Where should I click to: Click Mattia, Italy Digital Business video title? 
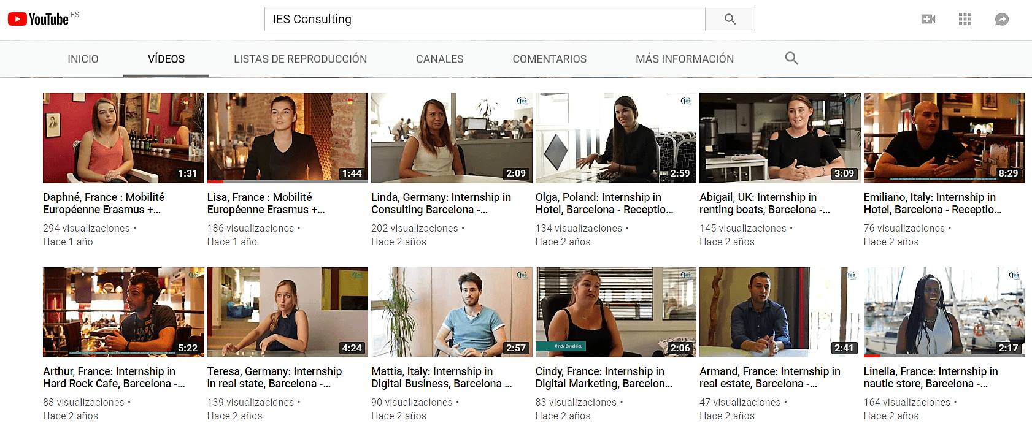441,378
